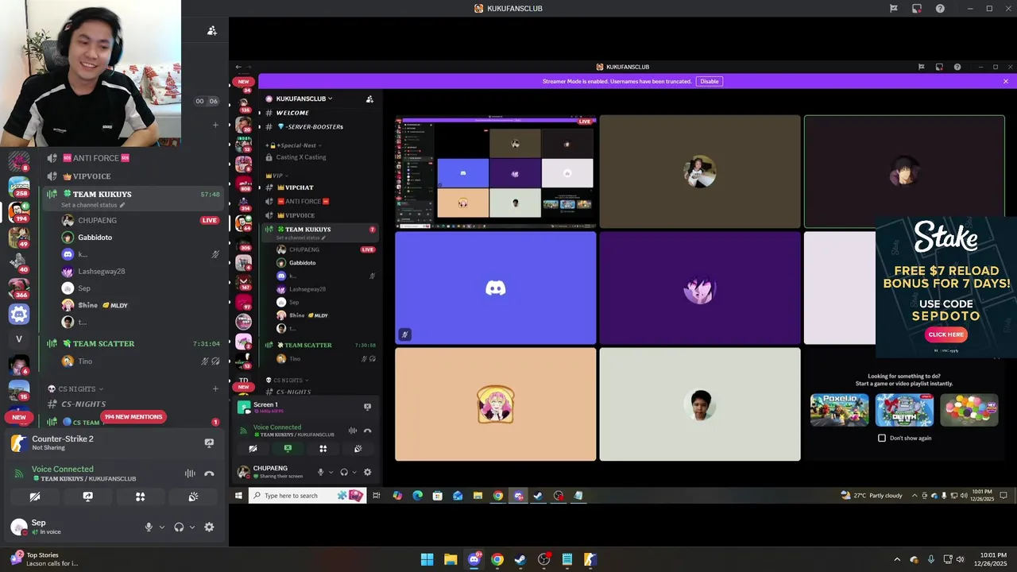Click invite members icon above Sep's channel list
The image size is (1017, 572).
coord(211,30)
